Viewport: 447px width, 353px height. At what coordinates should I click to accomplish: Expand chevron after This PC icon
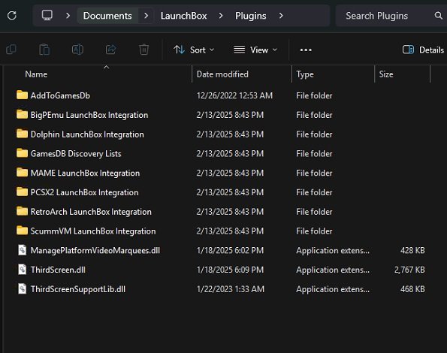[68, 16]
